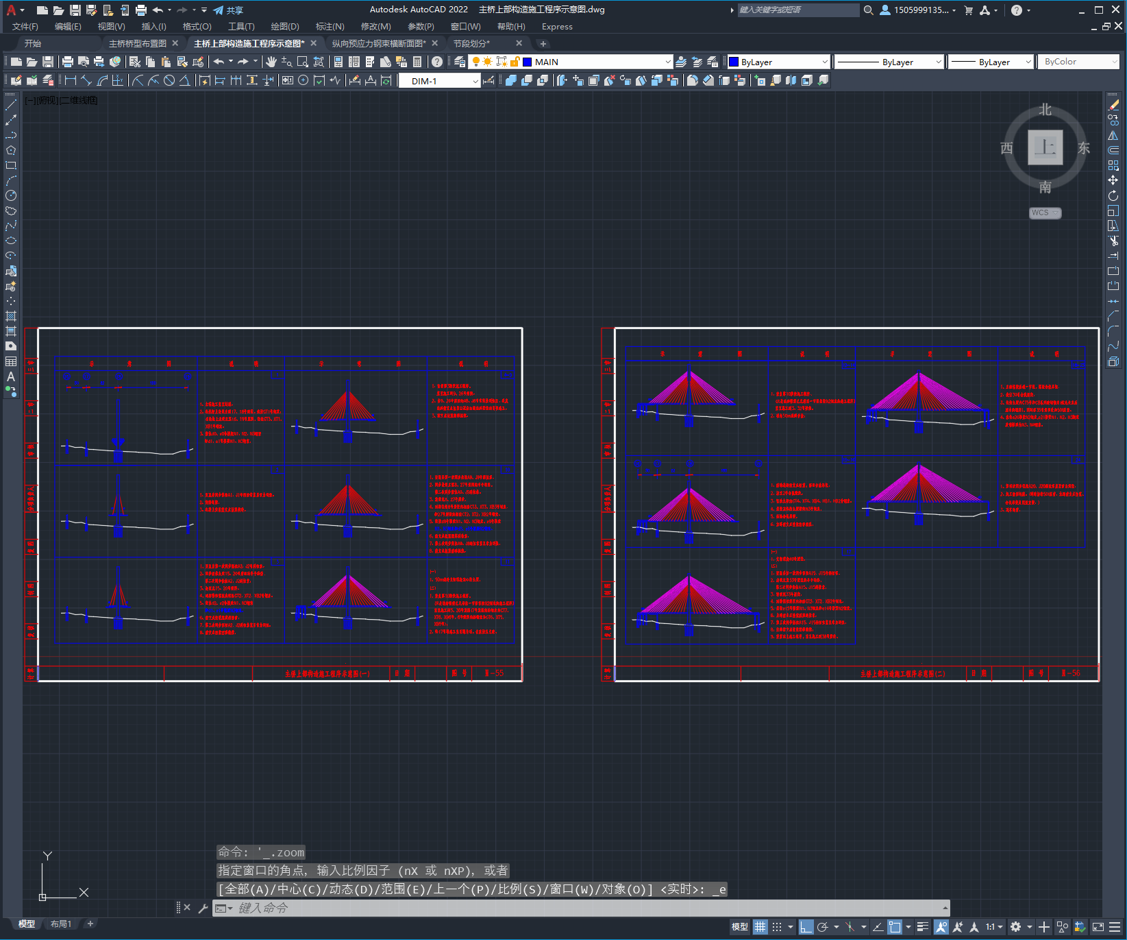The image size is (1127, 940).
Task: Click the blue MAIN layer color swatch
Action: [x=528, y=62]
